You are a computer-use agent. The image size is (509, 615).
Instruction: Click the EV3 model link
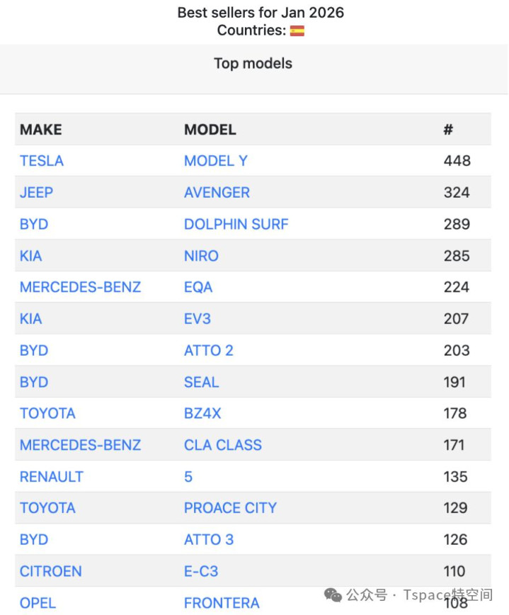[198, 319]
